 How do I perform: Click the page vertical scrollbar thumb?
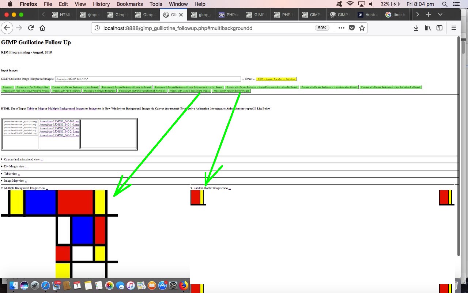pos(458,145)
